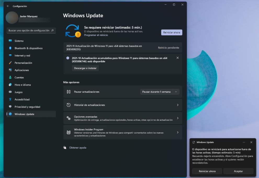Open the notification's three-dots options menu

click(244, 142)
